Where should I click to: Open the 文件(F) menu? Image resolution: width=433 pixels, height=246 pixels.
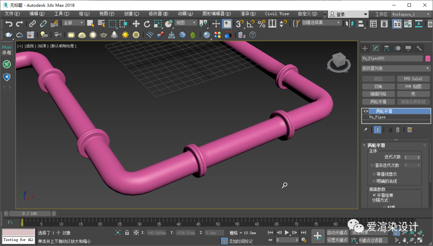12,14
